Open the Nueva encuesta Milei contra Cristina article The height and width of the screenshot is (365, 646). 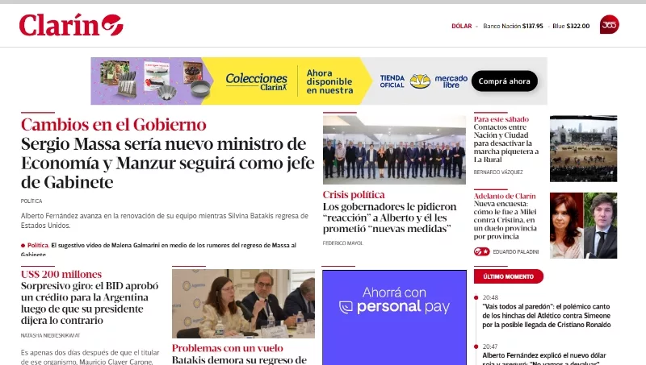click(x=505, y=220)
